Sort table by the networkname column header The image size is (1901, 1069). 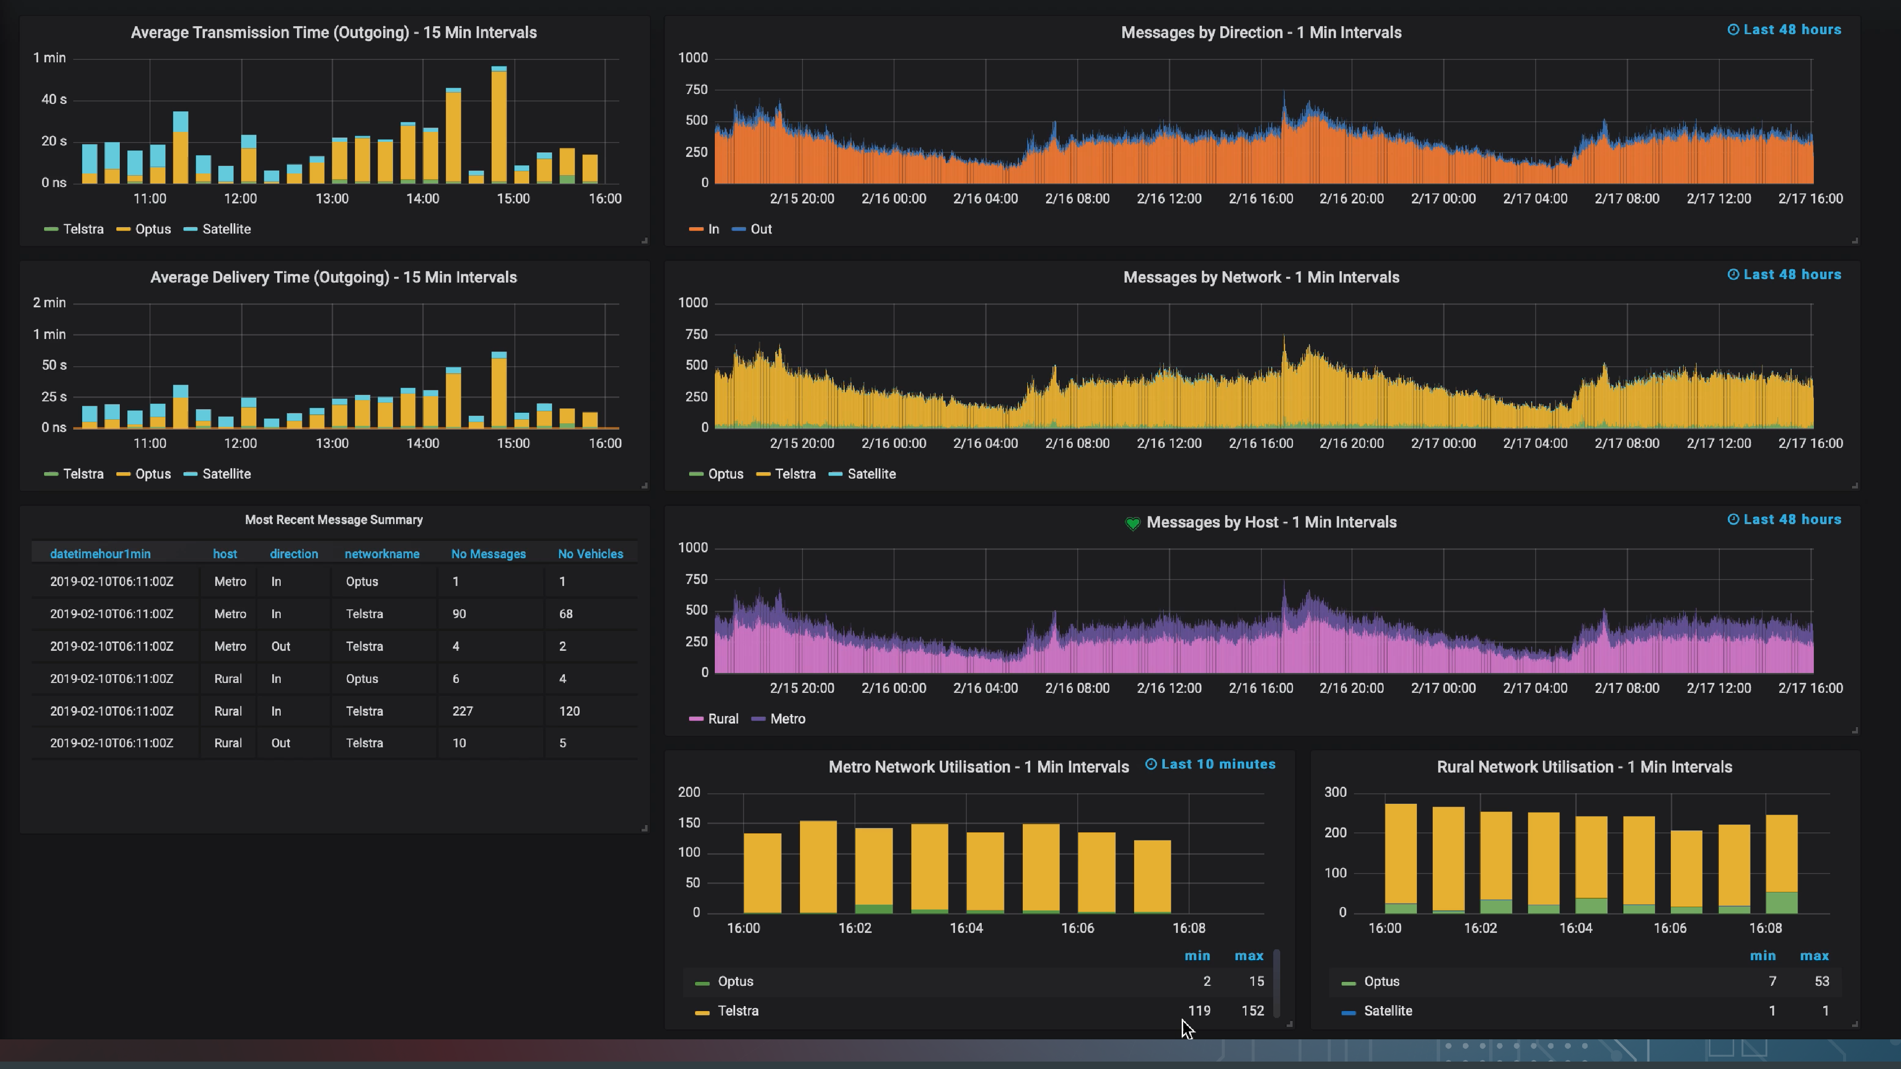tap(382, 554)
